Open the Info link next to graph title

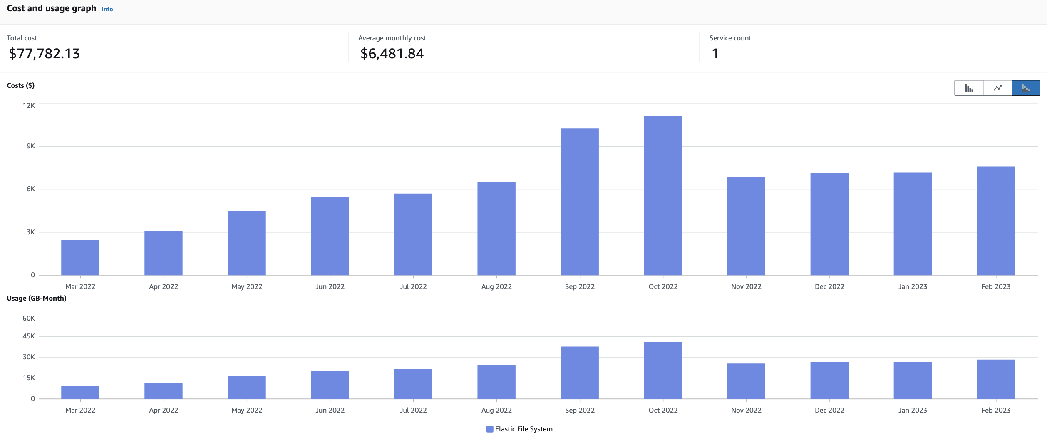pos(107,9)
